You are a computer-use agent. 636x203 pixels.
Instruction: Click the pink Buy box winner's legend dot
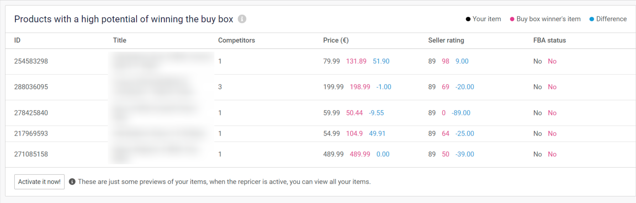pos(512,19)
